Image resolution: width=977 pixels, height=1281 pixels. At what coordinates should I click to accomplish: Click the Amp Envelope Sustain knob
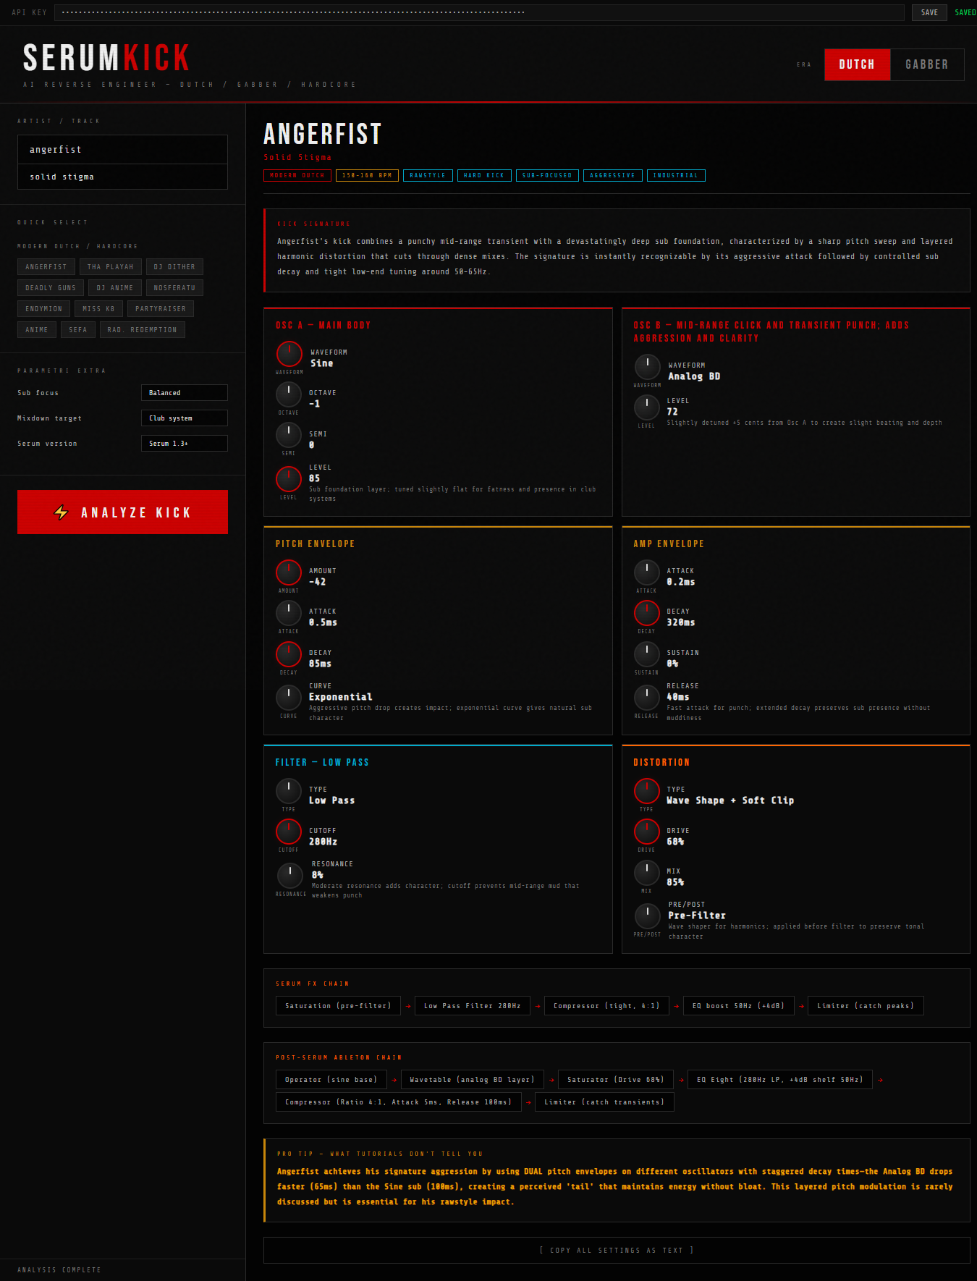[x=647, y=654]
